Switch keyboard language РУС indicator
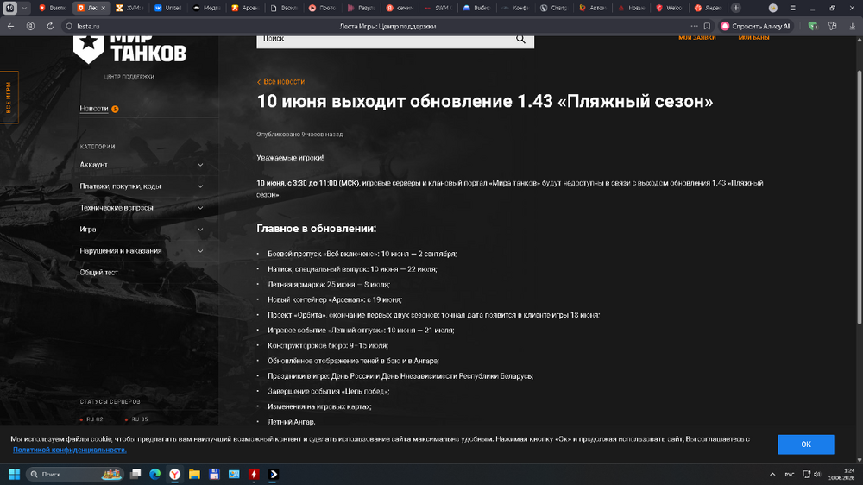863x485 pixels. 790,474
